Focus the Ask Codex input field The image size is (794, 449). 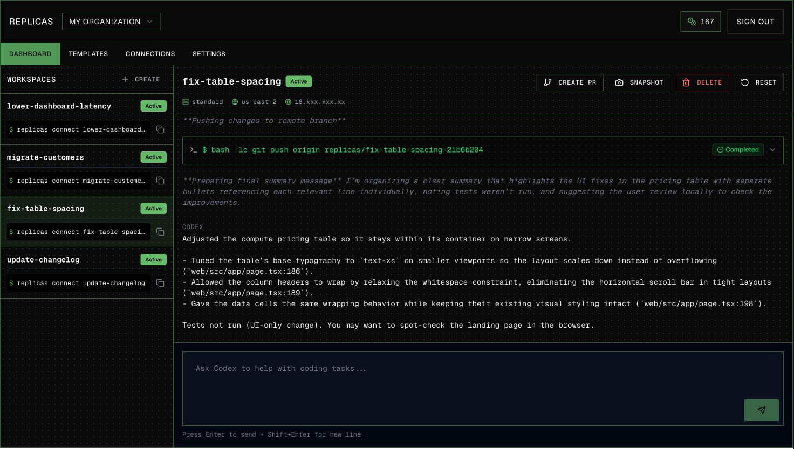pyautogui.click(x=483, y=389)
